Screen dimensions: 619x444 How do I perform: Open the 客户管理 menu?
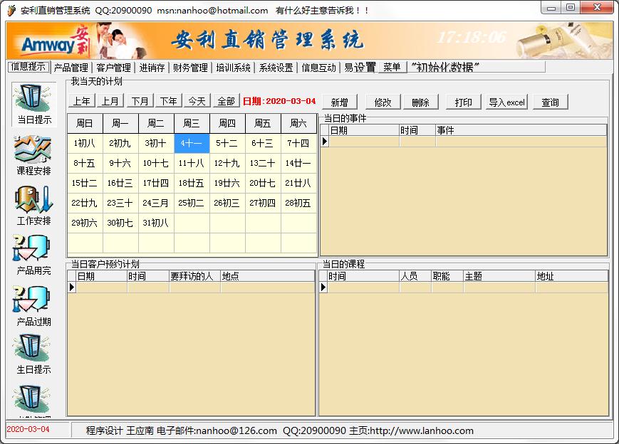tap(114, 68)
